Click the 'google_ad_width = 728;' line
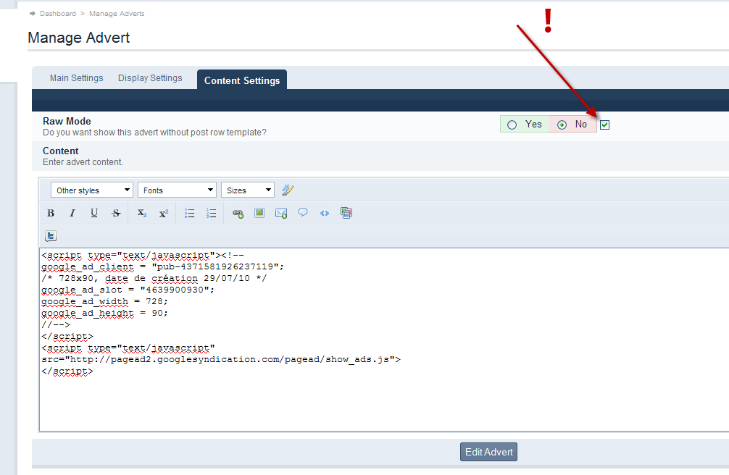 click(104, 301)
